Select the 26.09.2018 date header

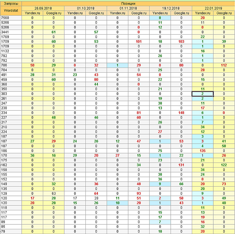tap(43, 8)
